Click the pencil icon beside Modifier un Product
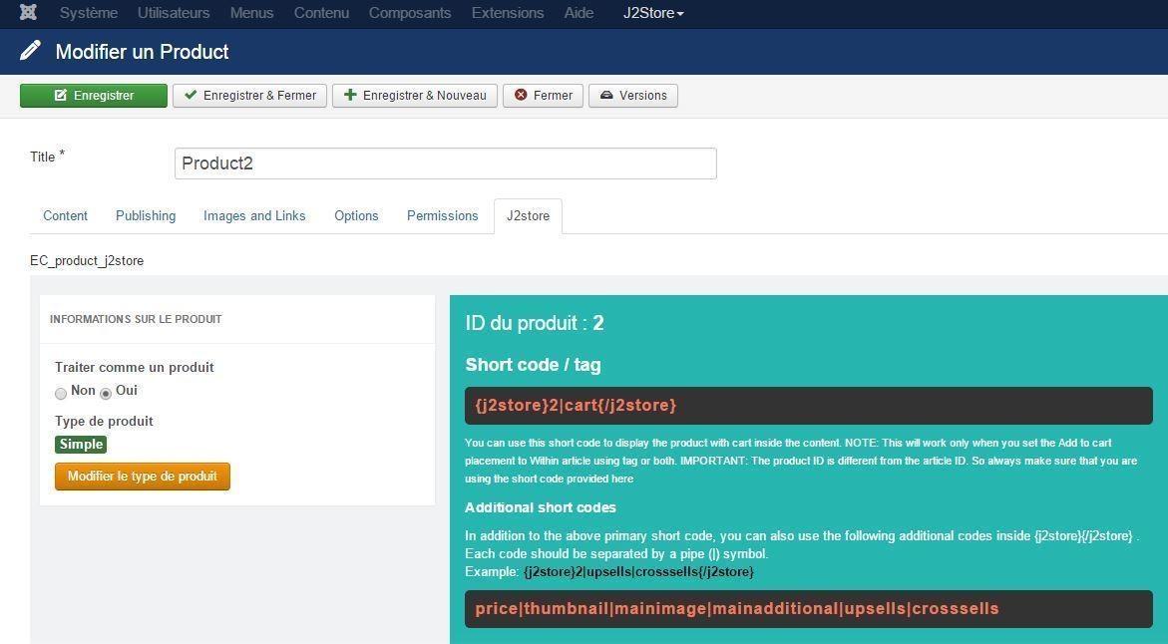Image resolution: width=1168 pixels, height=644 pixels. [x=31, y=51]
